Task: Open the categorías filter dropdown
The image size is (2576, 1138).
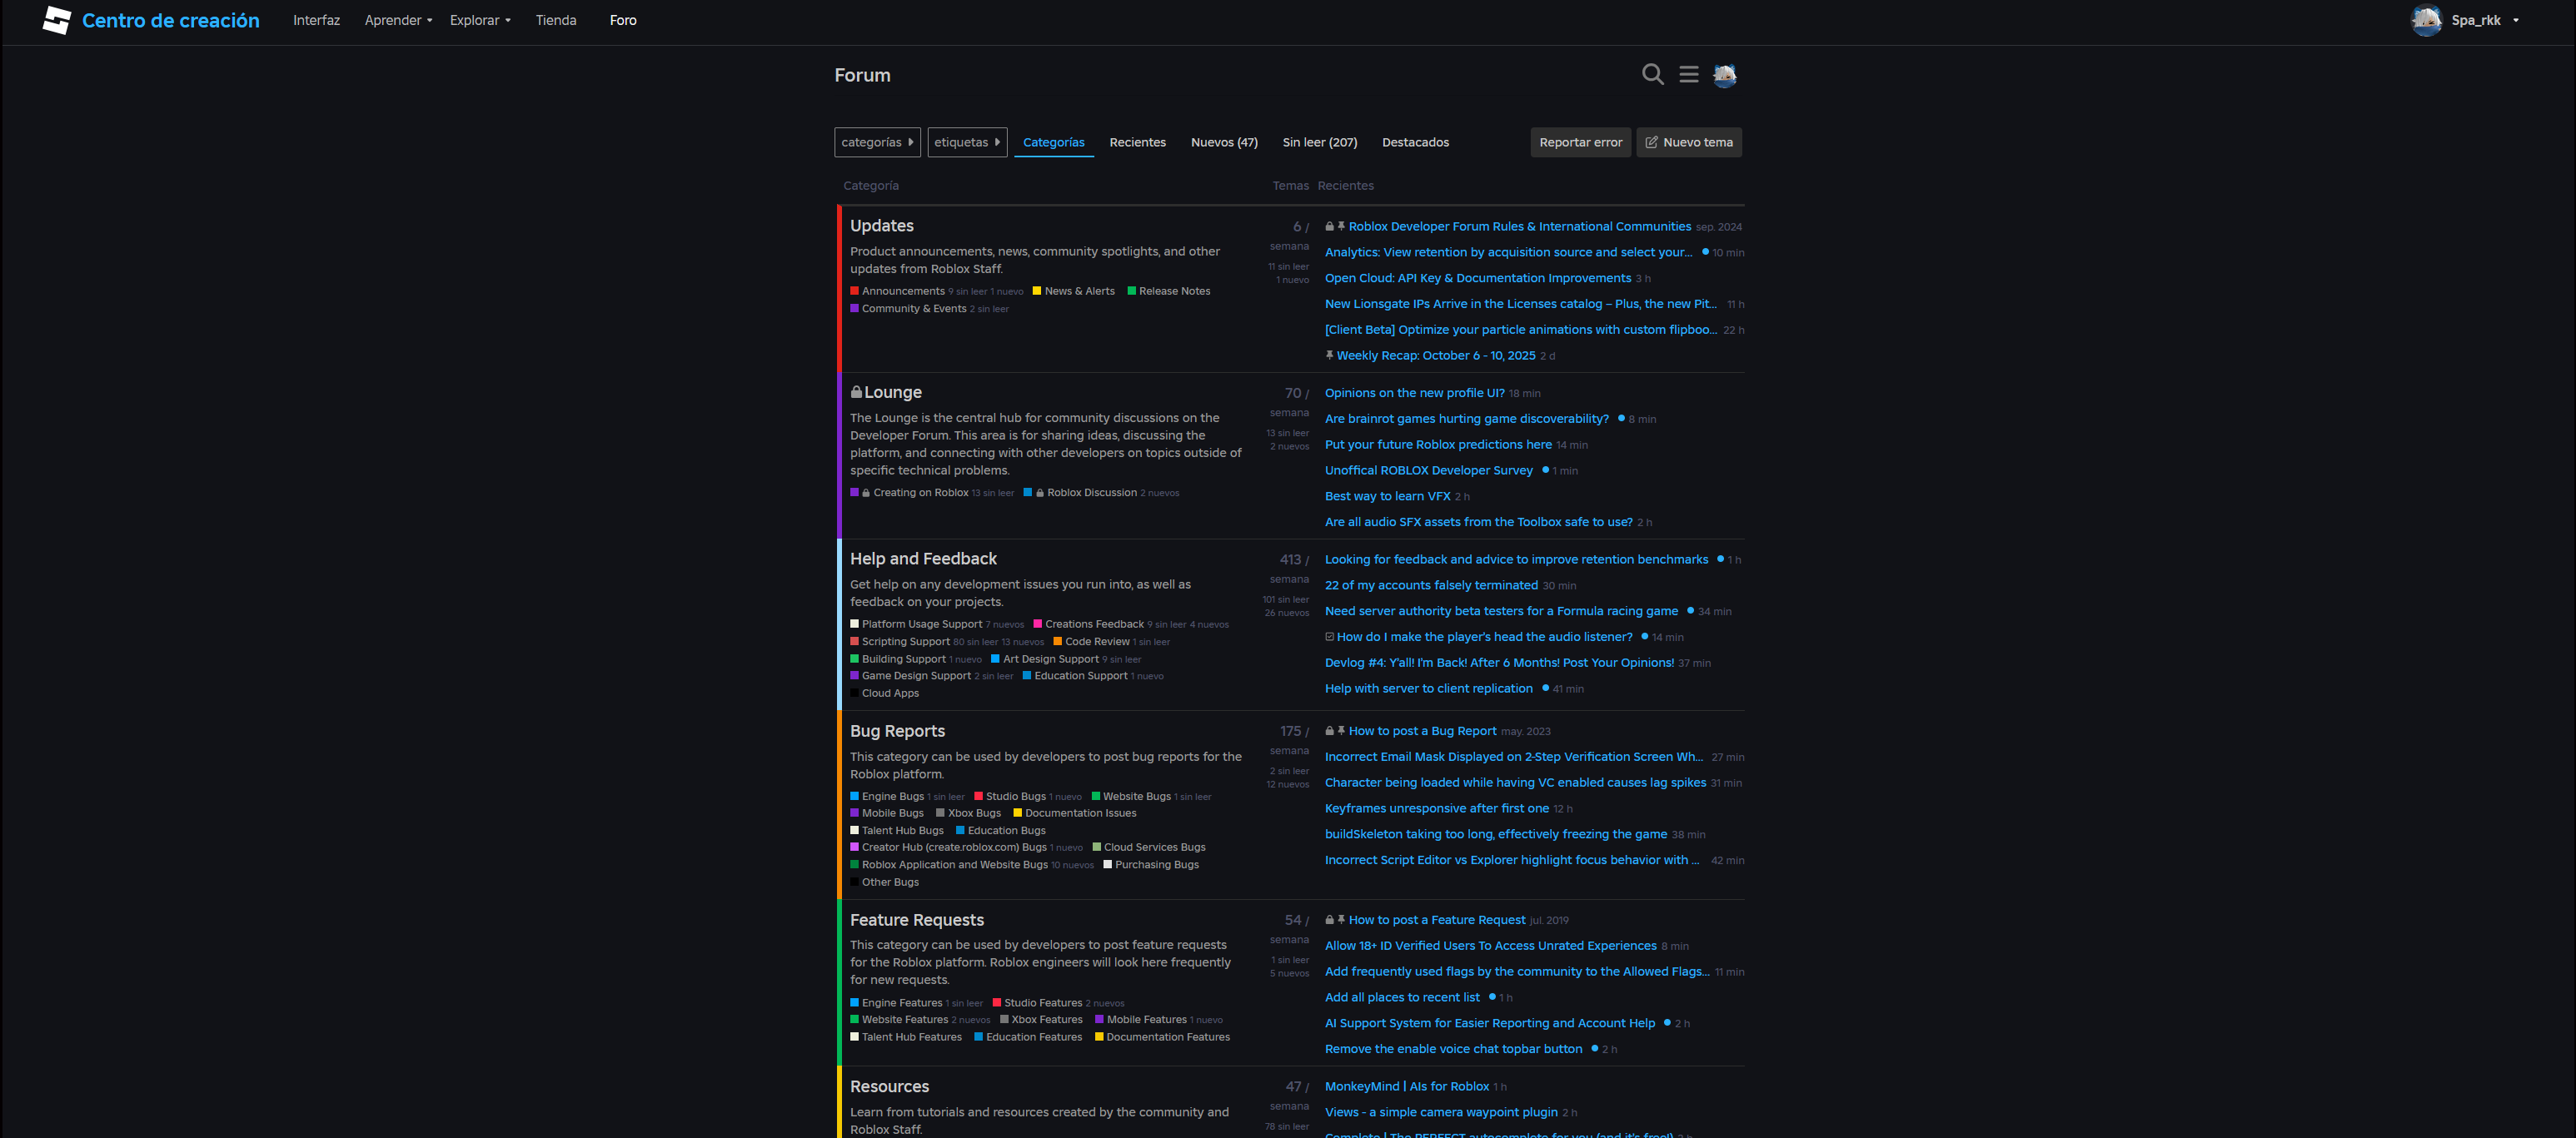Action: tap(877, 143)
